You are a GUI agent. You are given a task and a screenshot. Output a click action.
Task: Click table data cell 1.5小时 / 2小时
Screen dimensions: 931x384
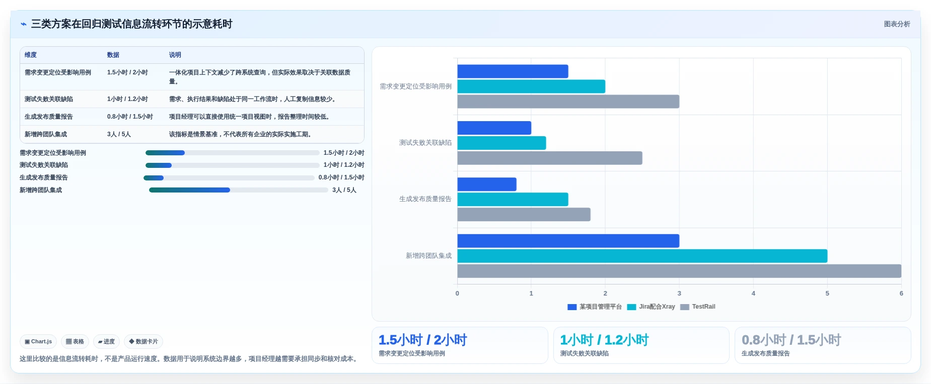(x=127, y=72)
